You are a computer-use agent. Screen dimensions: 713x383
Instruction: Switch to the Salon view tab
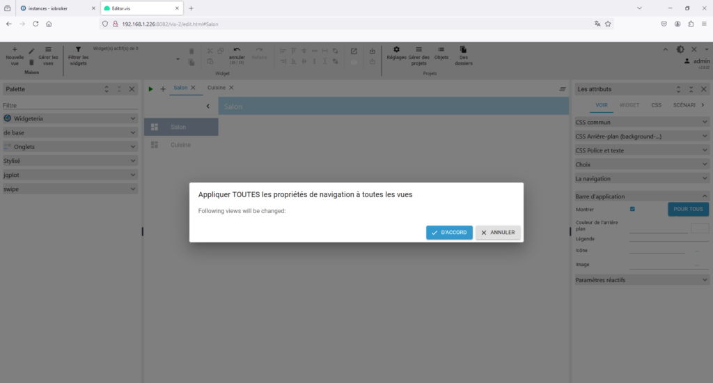(180, 88)
